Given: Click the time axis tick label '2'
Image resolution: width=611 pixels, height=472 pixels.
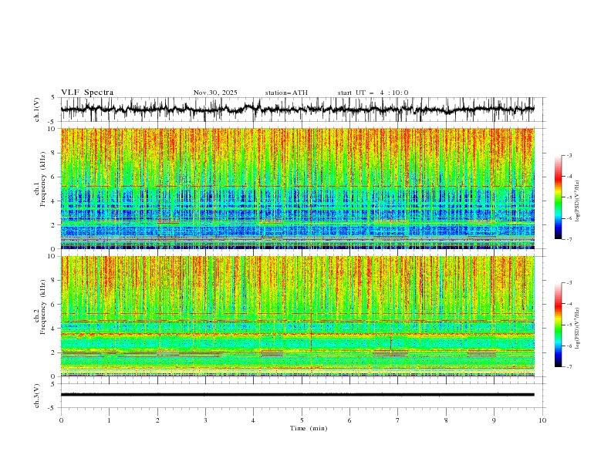Looking at the screenshot, I should 157,420.
